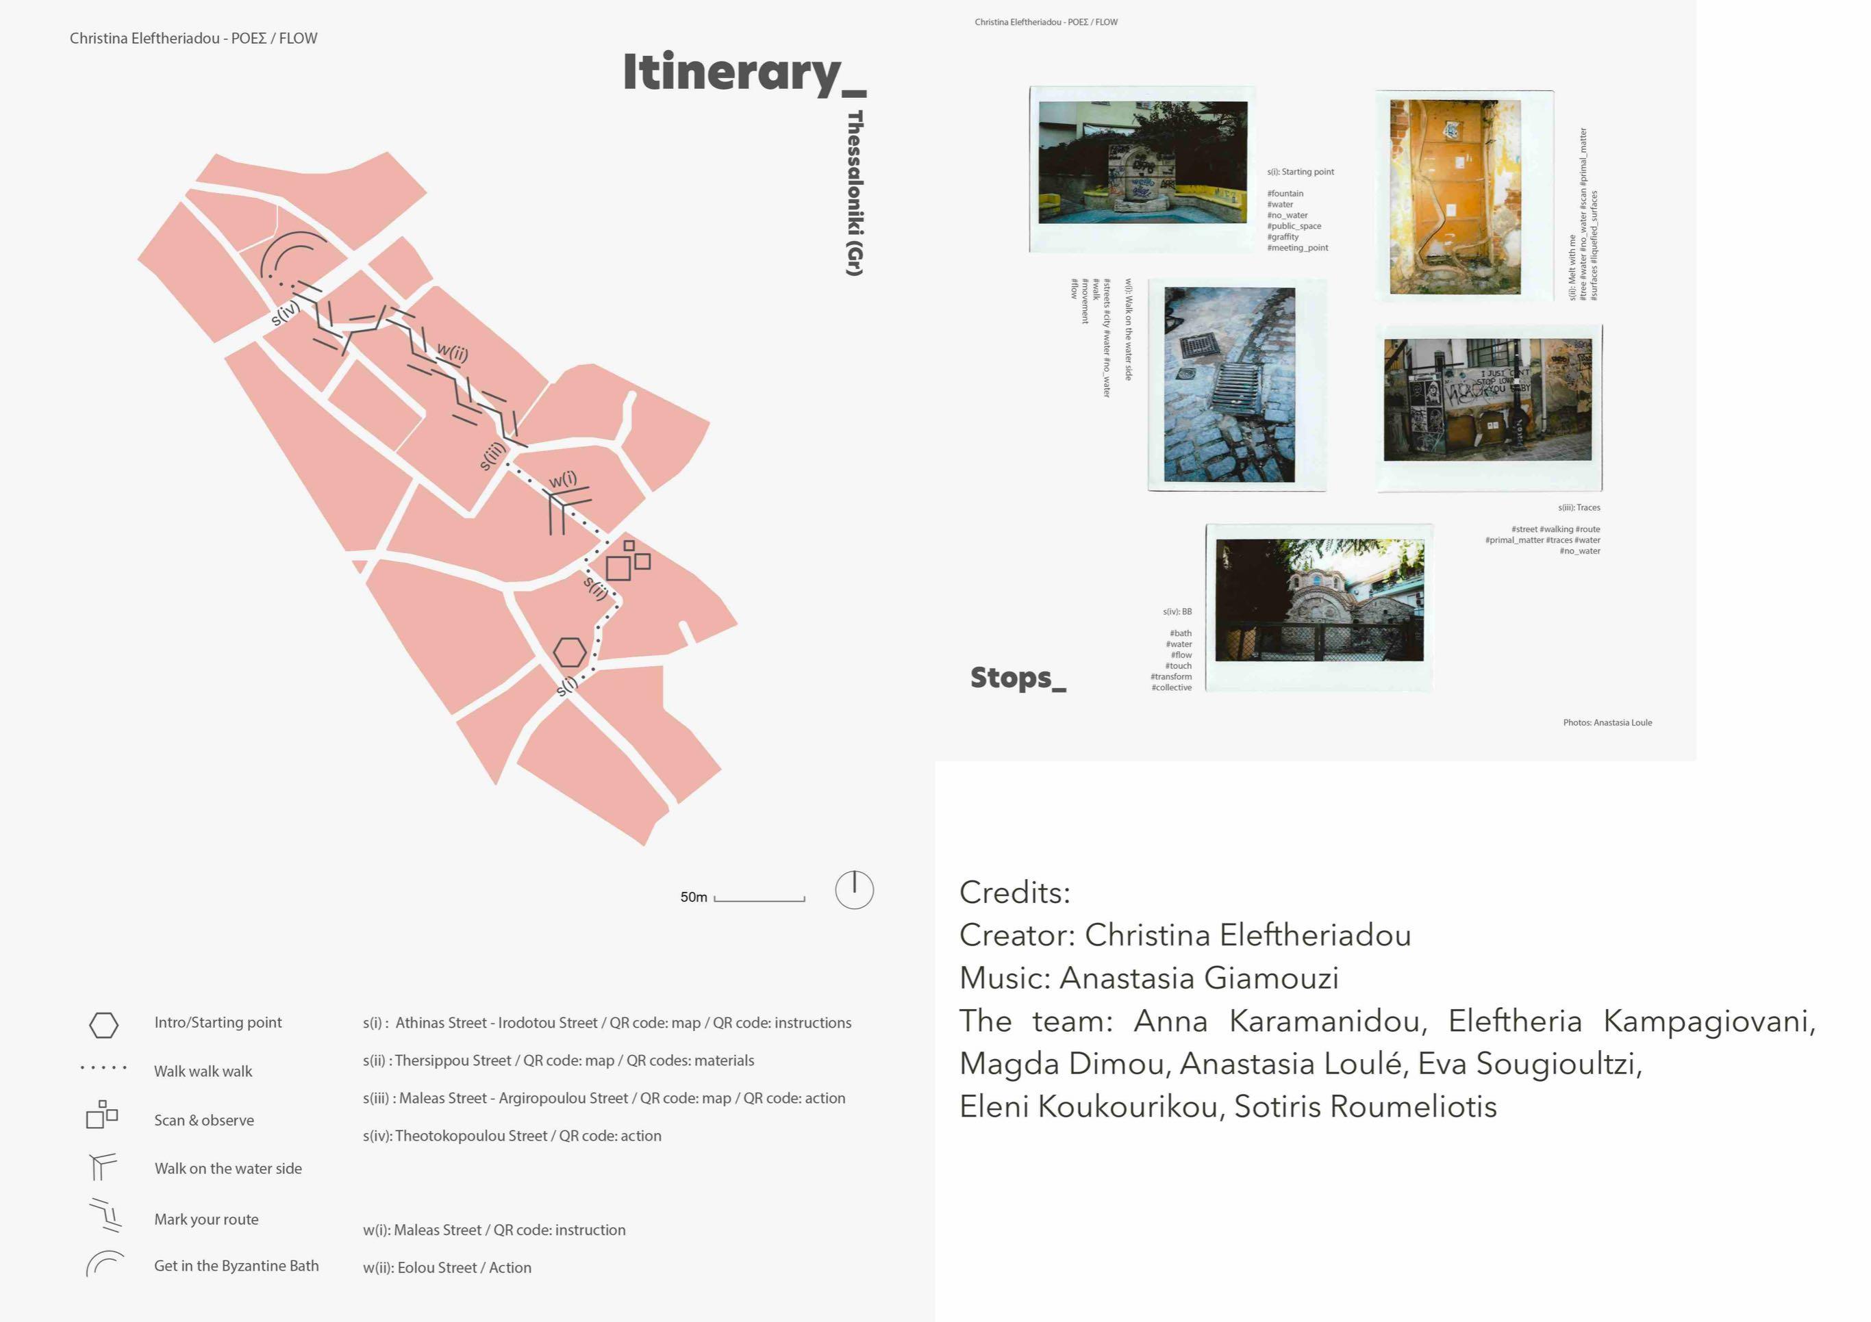Click the Walk on the water side legend icon
This screenshot has height=1322, width=1871.
[102, 1167]
